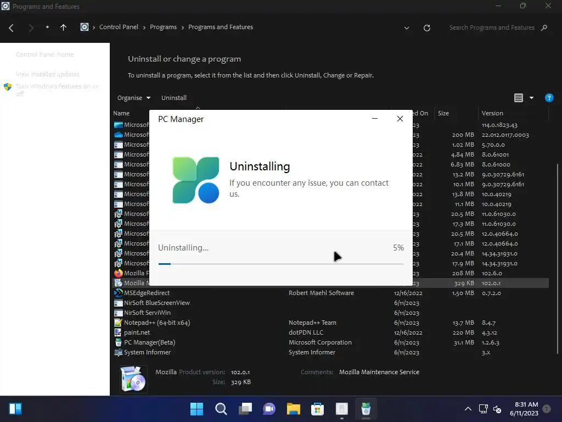
Task: Open the recent locations dropdown dot
Action: click(x=47, y=27)
